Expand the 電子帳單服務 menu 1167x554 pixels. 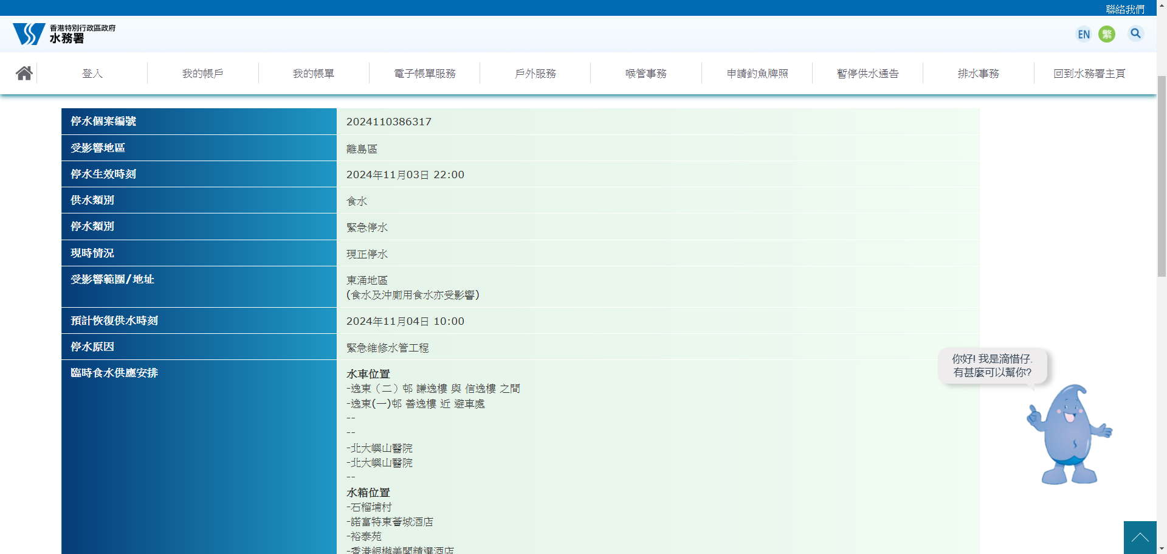pyautogui.click(x=425, y=74)
